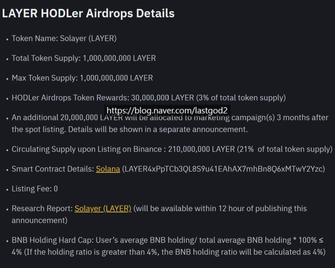
Task: Click the blog.naver.com/lastgod2 watermark URL
Action: [168, 111]
